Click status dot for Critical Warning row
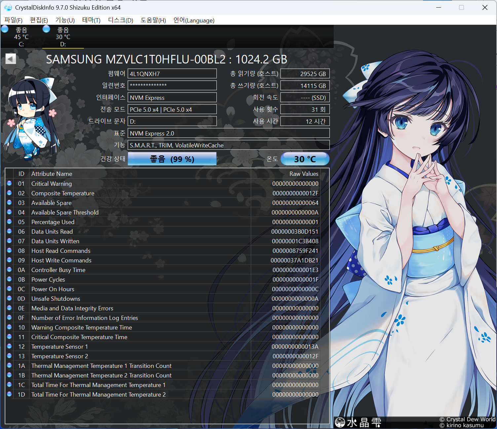Viewport: 497px width, 429px height. [9, 183]
